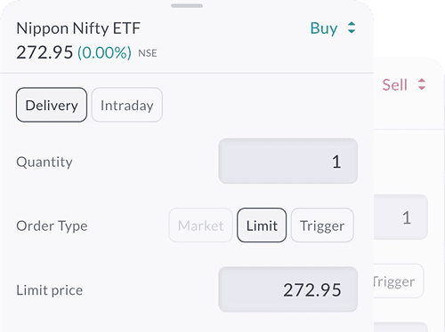This screenshot has width=445, height=332.
Task: Grab the sheet drag handle at top
Action: 187,5
